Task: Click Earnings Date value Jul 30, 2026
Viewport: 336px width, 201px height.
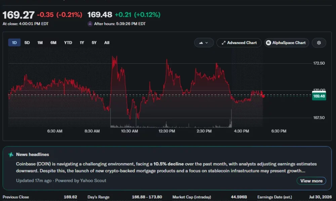Action: tap(320, 197)
